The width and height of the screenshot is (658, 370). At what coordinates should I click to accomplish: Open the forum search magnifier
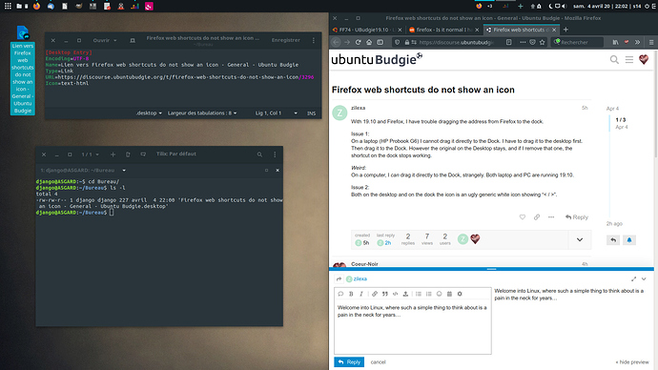coord(614,60)
